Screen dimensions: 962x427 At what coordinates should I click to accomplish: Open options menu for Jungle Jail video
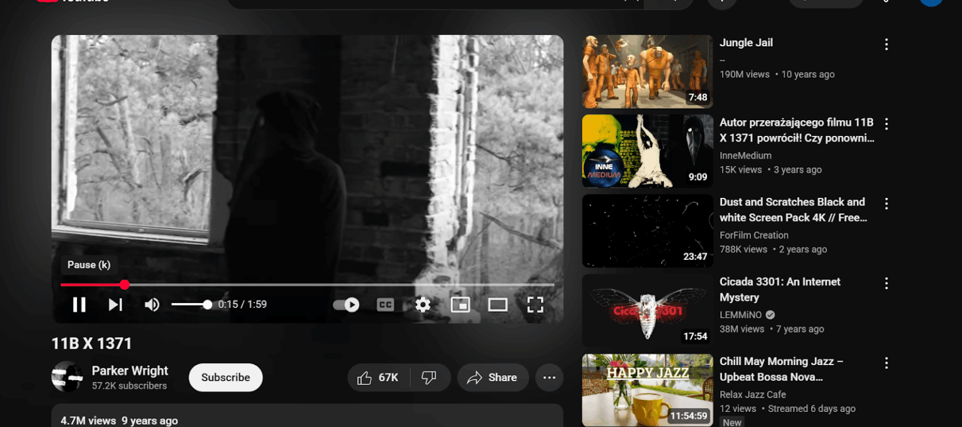pos(887,44)
